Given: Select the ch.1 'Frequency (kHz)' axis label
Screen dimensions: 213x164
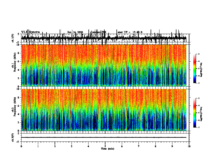Looking at the screenshot, I should pos(15,62).
